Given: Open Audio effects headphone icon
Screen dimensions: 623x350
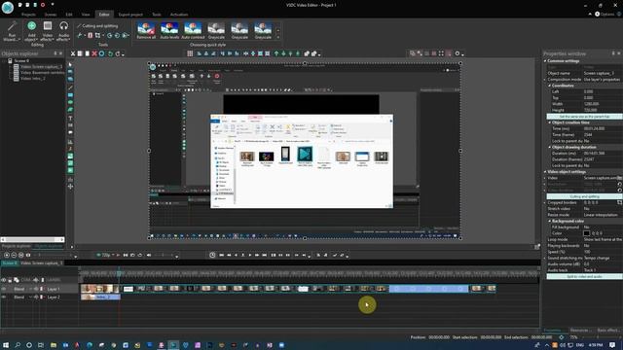Looking at the screenshot, I should click(63, 26).
